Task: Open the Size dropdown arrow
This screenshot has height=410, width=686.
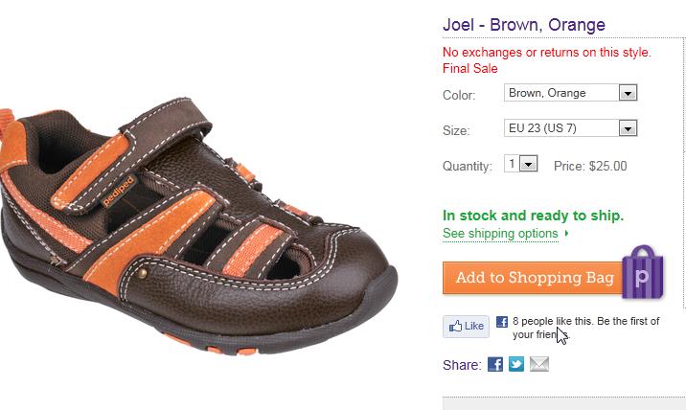Action: coord(628,128)
